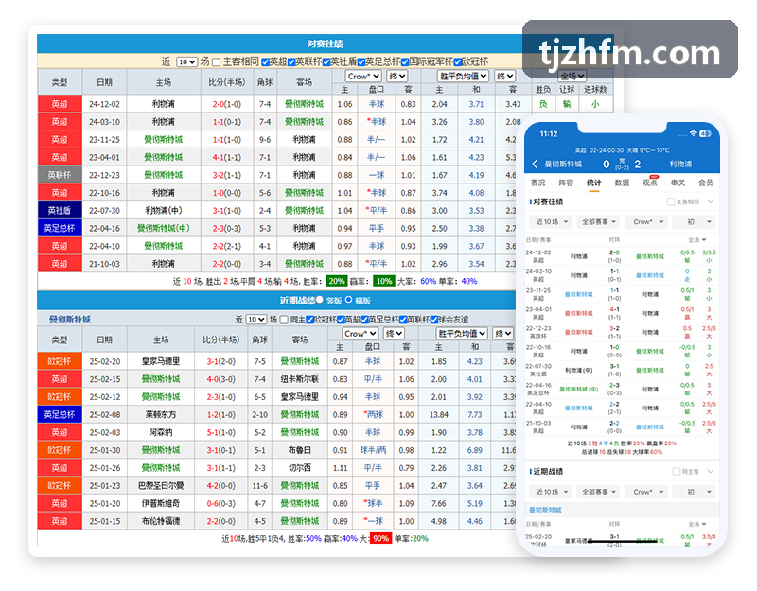Open the 胜平负均值 dropdown in 对赛往绩 table header
757x591 pixels.
pyautogui.click(x=463, y=77)
